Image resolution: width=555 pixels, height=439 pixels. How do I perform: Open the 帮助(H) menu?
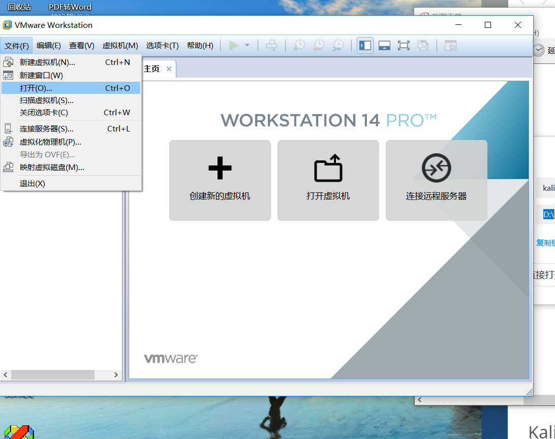point(200,46)
